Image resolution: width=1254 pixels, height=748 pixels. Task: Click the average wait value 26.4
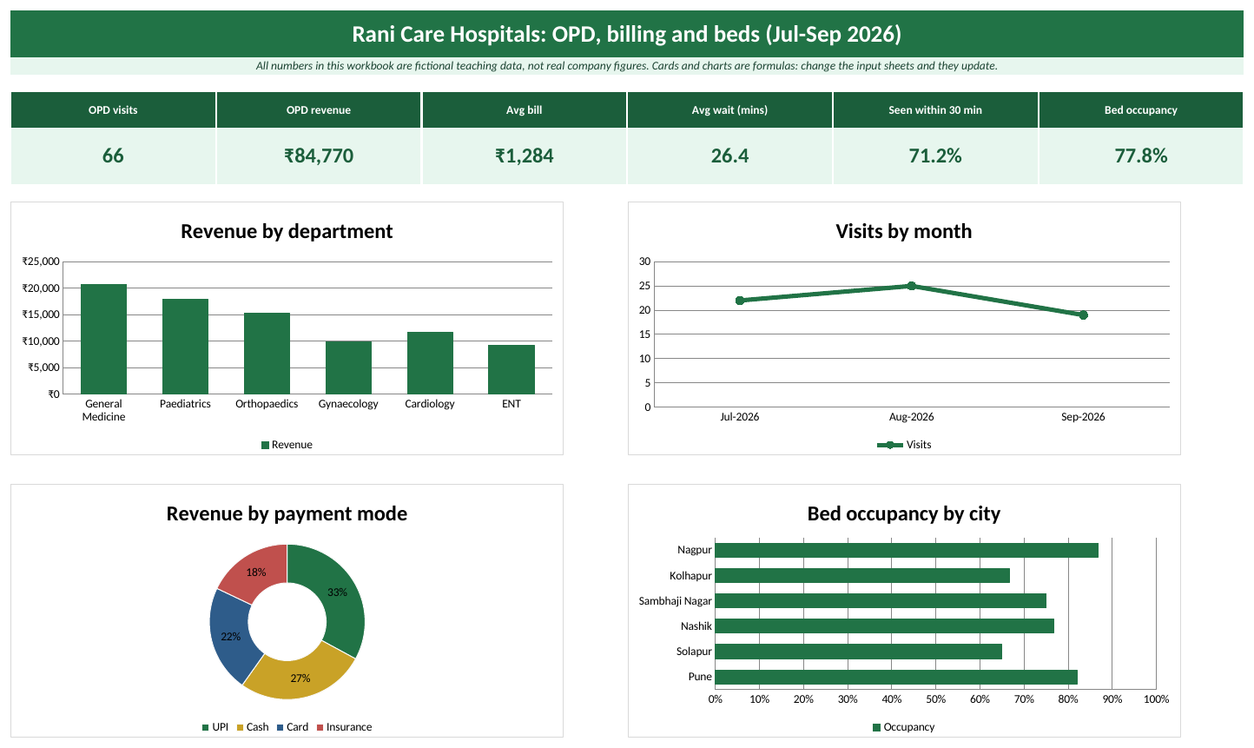729,156
